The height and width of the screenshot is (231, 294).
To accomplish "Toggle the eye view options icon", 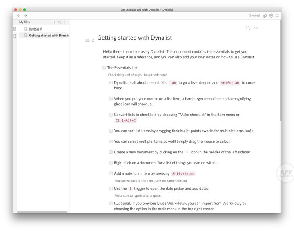I will tap(256, 28).
